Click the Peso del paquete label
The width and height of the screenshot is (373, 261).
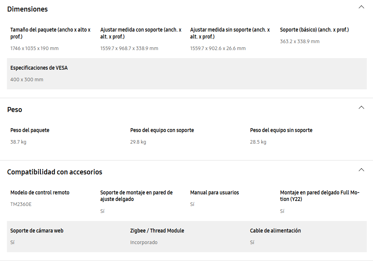pyautogui.click(x=30, y=130)
